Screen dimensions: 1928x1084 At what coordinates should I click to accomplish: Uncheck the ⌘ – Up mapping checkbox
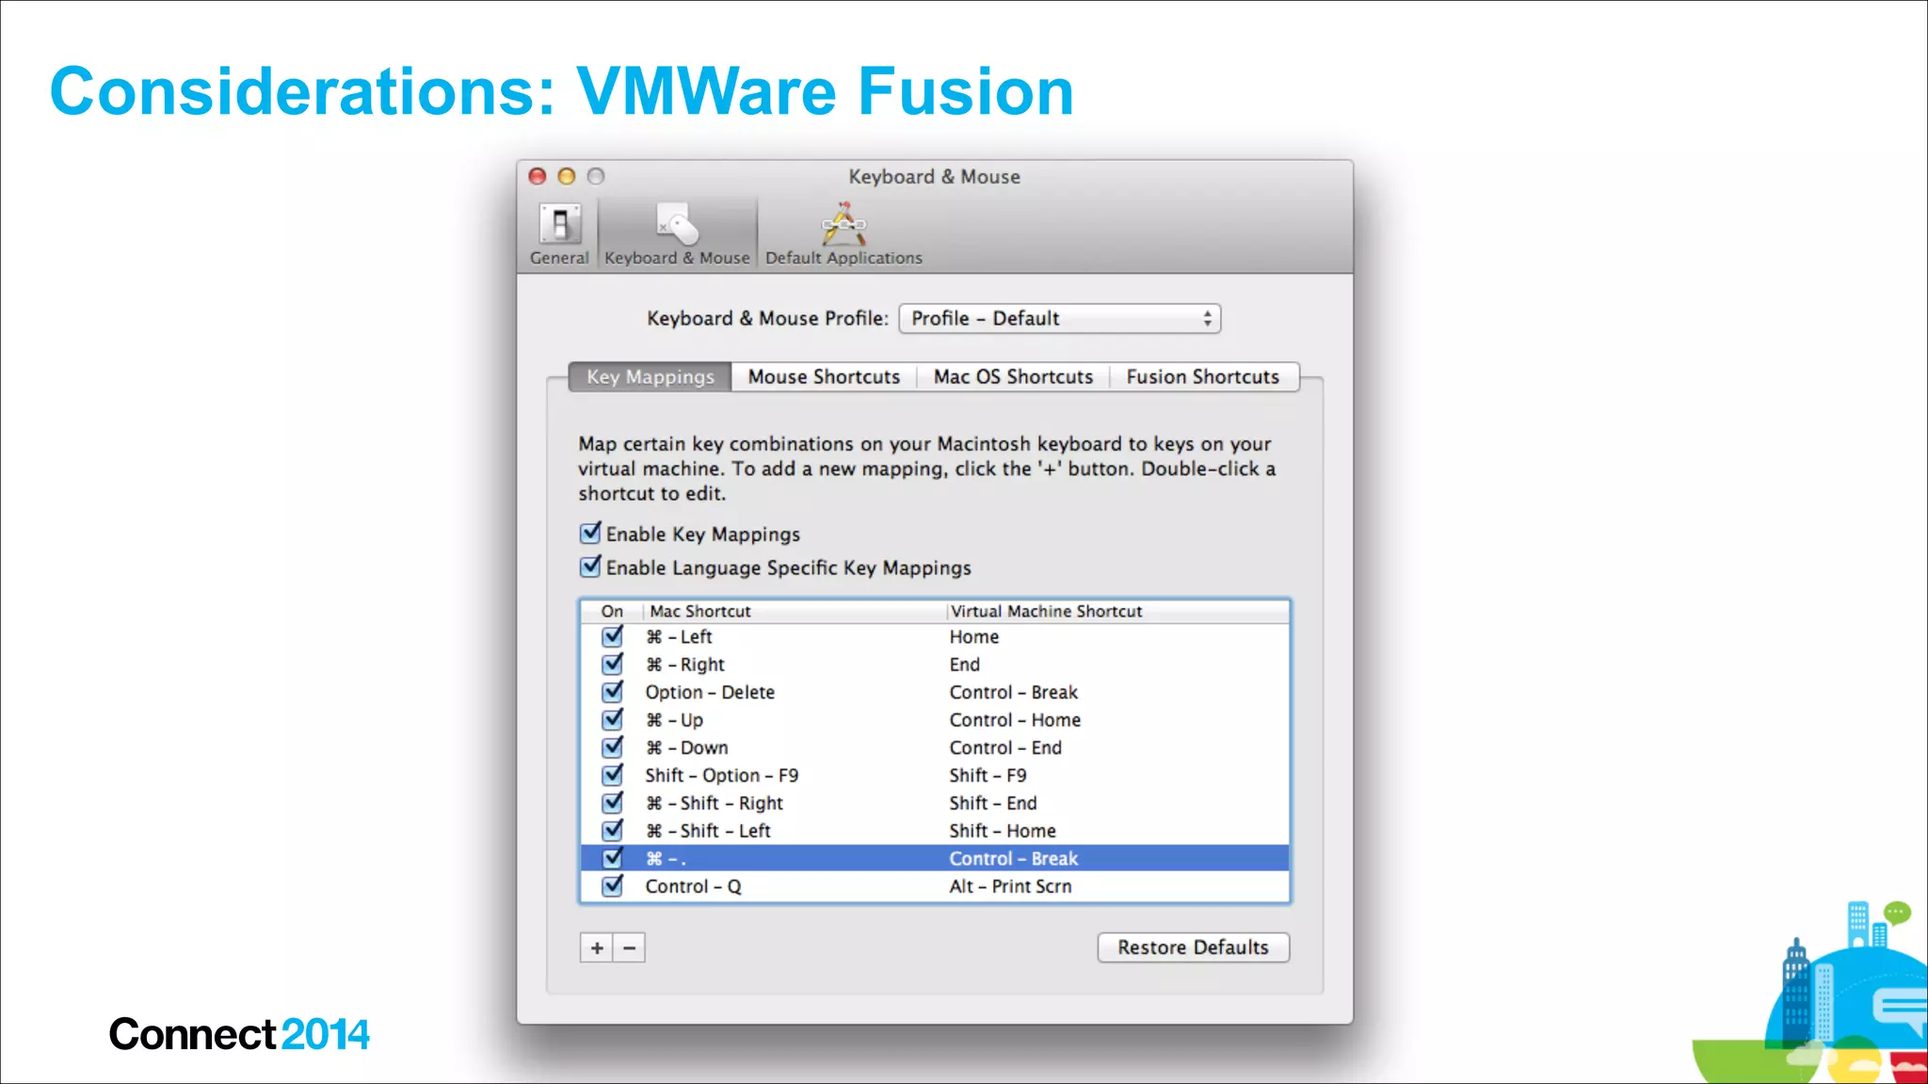pyautogui.click(x=612, y=720)
